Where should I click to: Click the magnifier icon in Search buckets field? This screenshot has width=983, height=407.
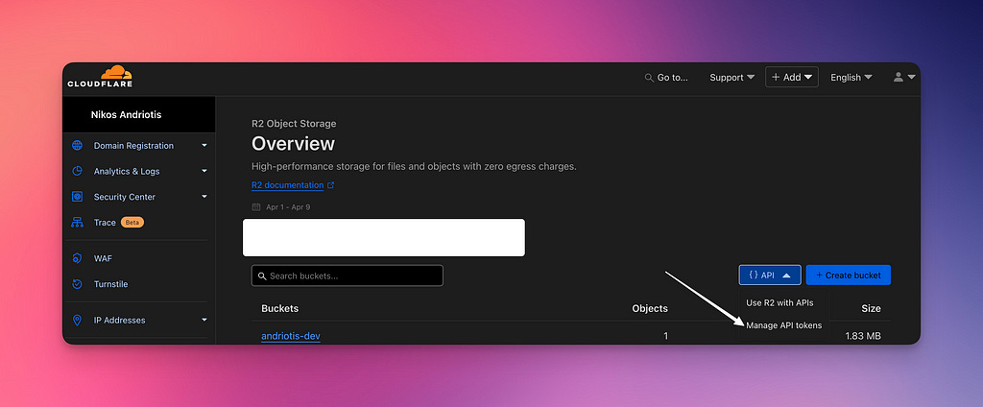pyautogui.click(x=262, y=275)
